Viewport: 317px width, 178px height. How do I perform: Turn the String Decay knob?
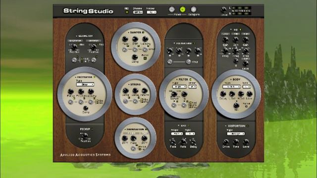pyautogui.click(x=135, y=91)
